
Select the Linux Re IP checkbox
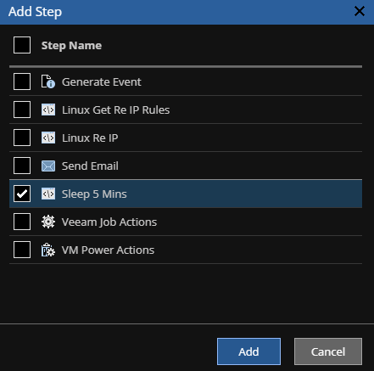22,138
